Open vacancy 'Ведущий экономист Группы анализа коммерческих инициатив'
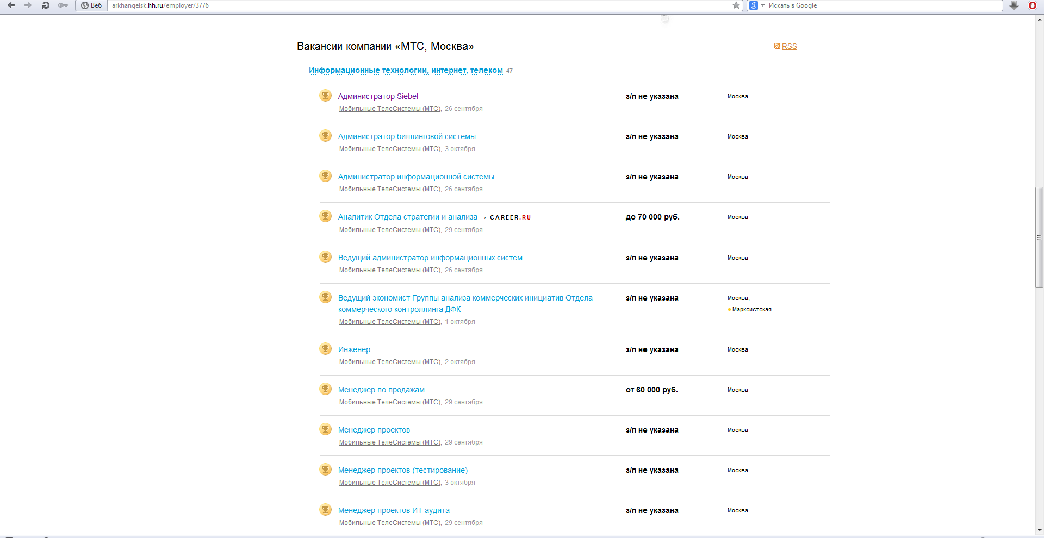 (x=465, y=303)
